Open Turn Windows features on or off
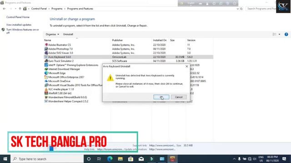This screenshot has height=163, width=291. [22, 31]
